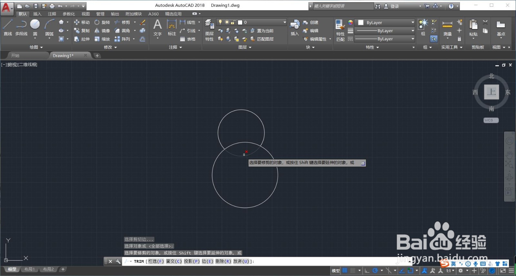This screenshot has height=276, width=516.
Task: Expand the 注释 (Annotation) panel
Action: (x=175, y=47)
